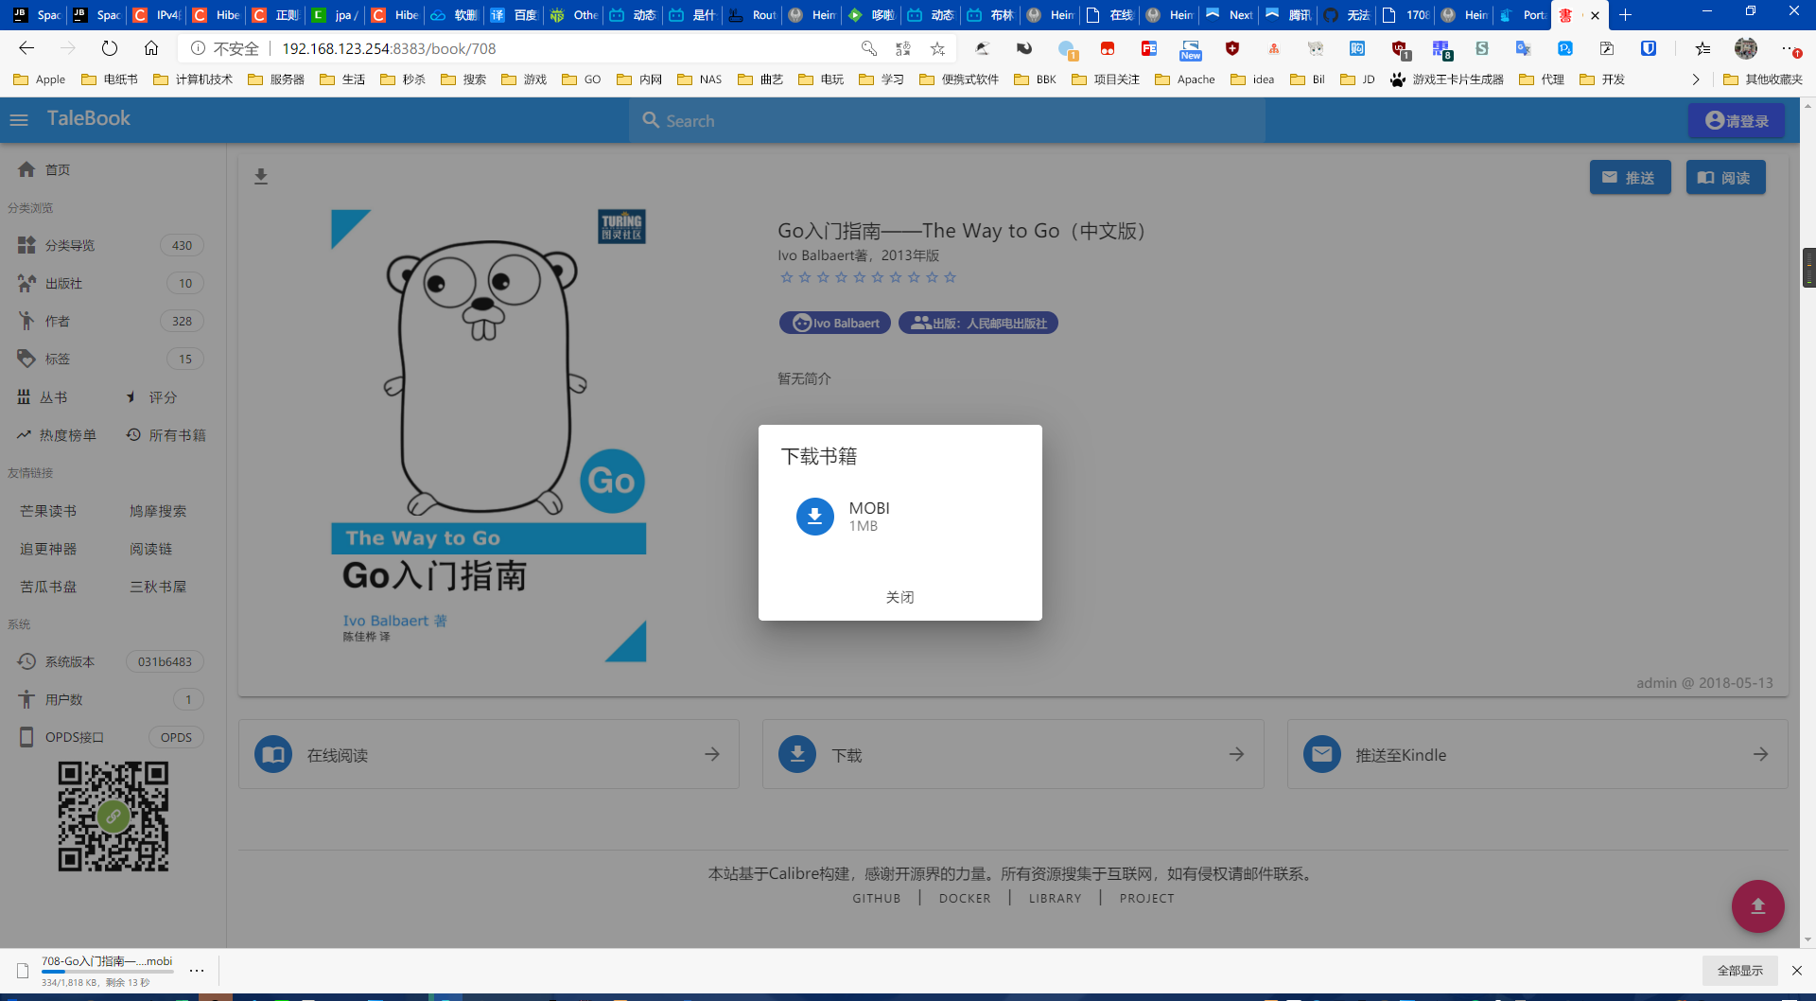Open the GITHUB footer link
1816x1001 pixels.
[x=877, y=898]
